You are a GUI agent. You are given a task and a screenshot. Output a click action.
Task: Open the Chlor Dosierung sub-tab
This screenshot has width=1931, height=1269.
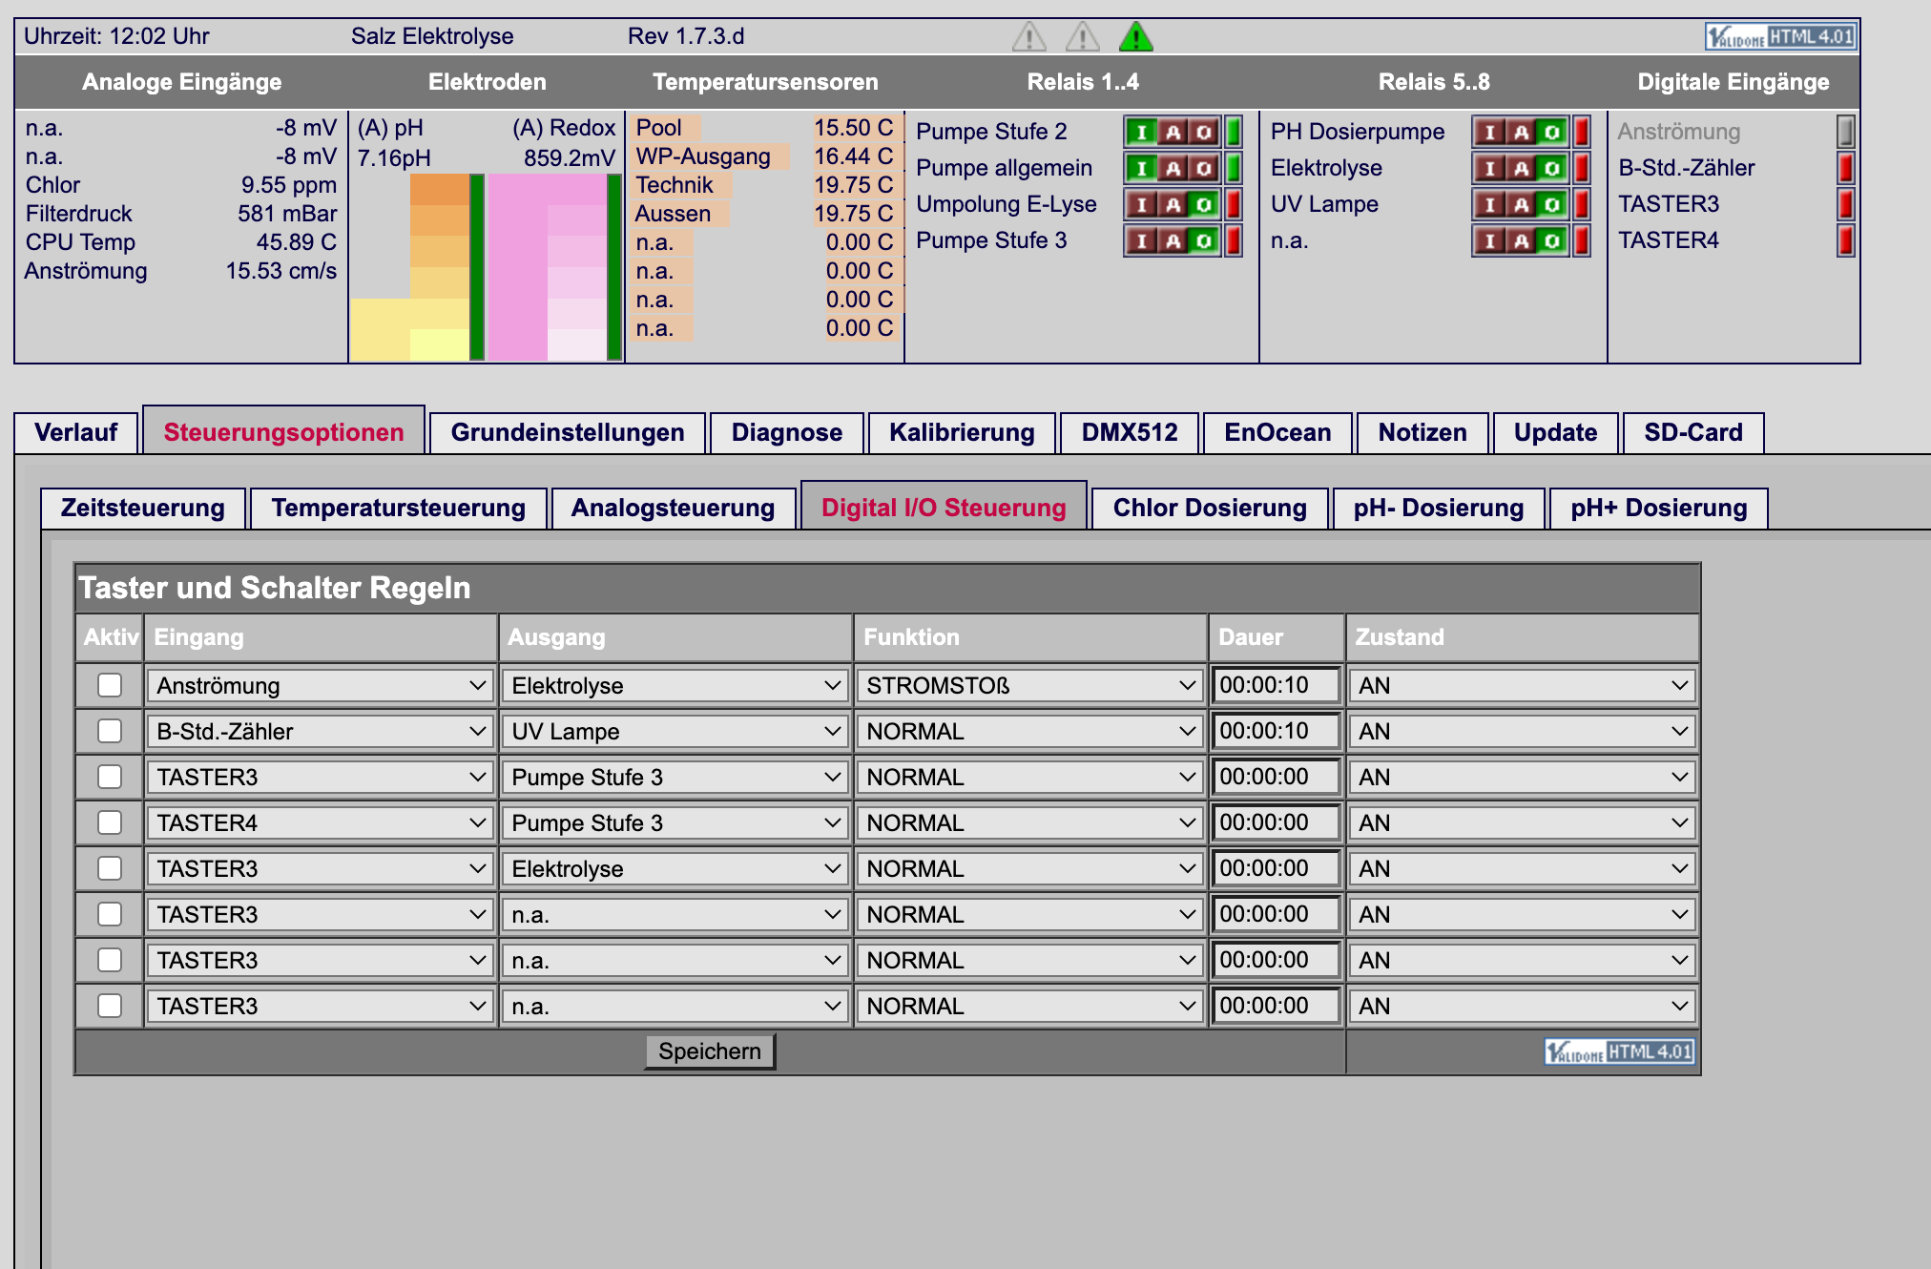tap(1210, 508)
